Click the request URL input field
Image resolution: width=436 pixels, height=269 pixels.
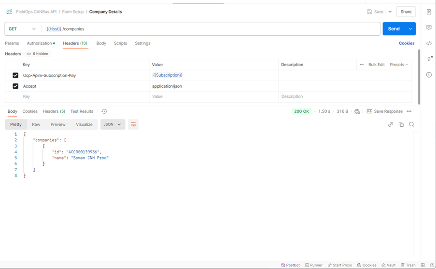click(x=217, y=29)
